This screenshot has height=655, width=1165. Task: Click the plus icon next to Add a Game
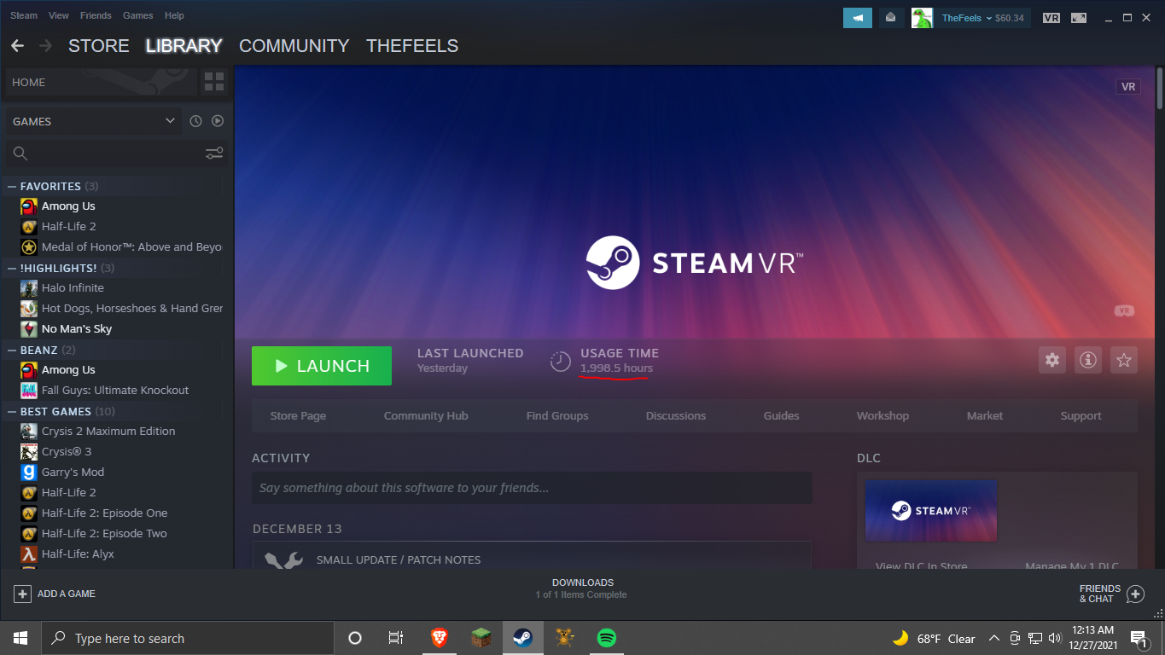click(22, 594)
